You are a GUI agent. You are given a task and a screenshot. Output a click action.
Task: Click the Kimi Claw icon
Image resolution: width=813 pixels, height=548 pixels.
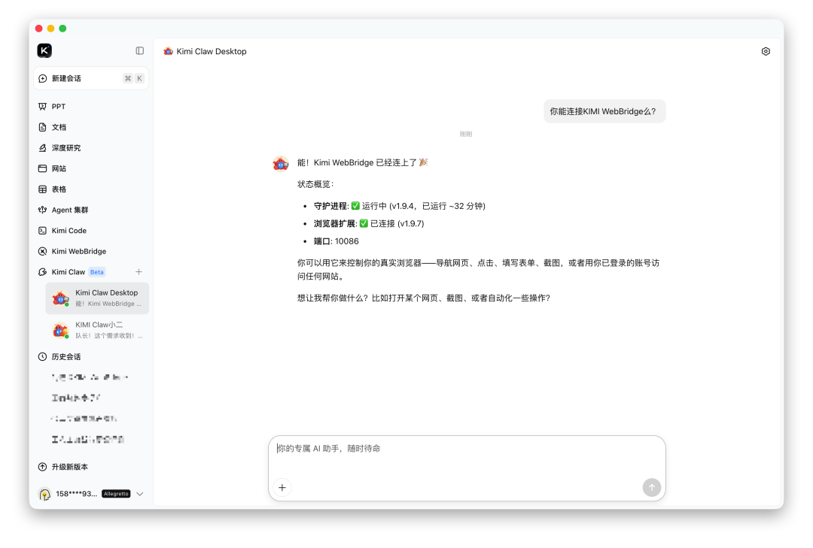42,272
